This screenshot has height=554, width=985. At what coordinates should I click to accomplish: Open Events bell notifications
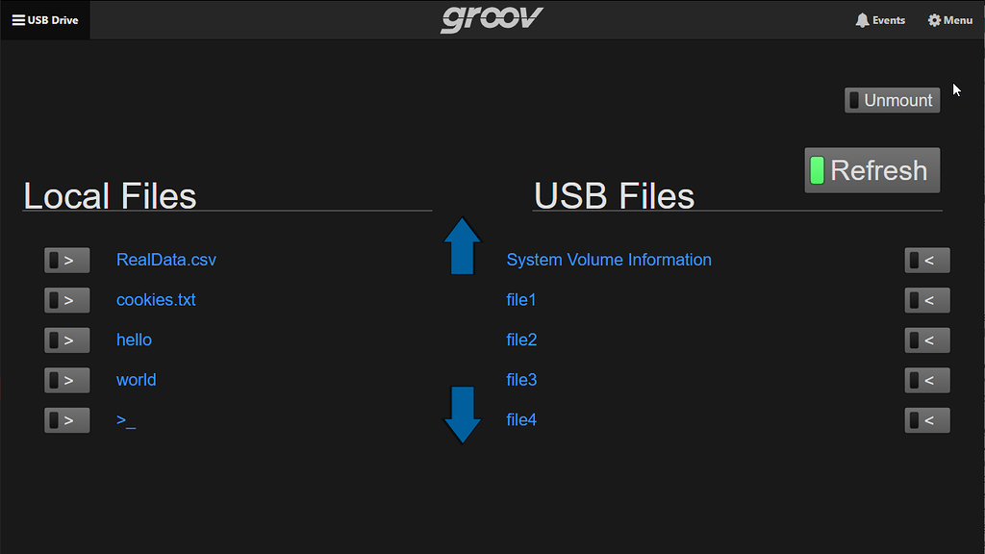tap(880, 20)
